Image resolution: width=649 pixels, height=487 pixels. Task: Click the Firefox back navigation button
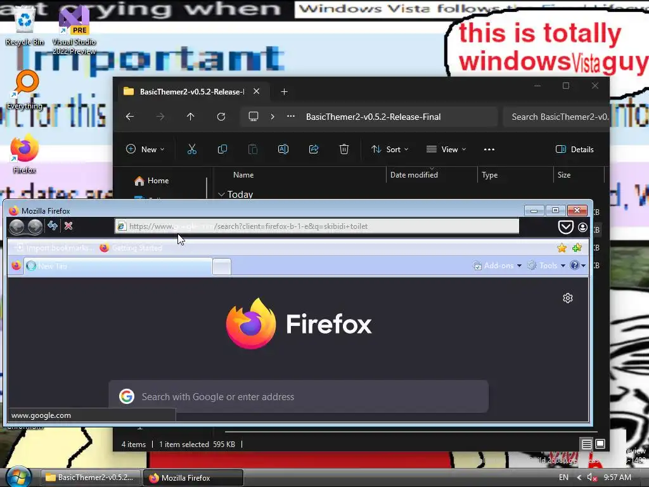click(17, 226)
